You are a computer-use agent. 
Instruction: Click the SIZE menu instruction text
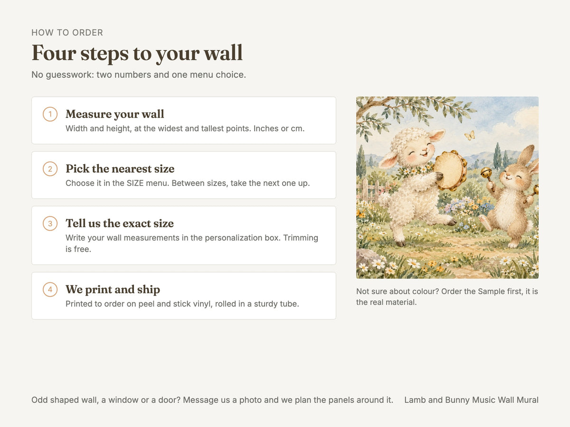tap(188, 183)
